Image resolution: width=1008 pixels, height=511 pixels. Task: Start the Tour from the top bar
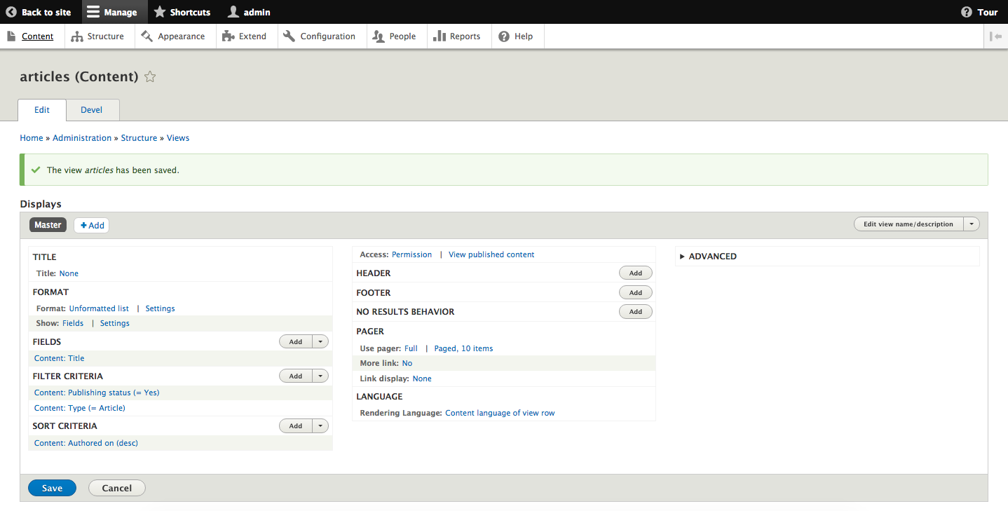(x=979, y=12)
